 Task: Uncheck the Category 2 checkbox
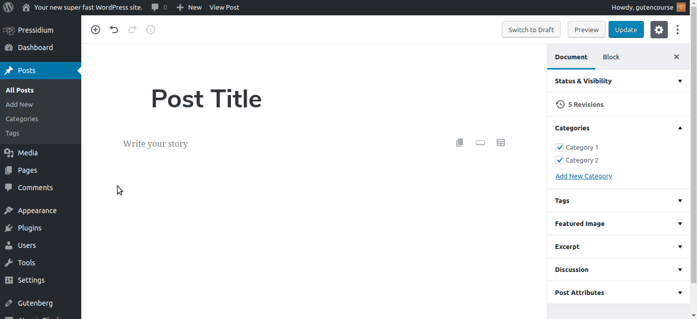click(560, 160)
